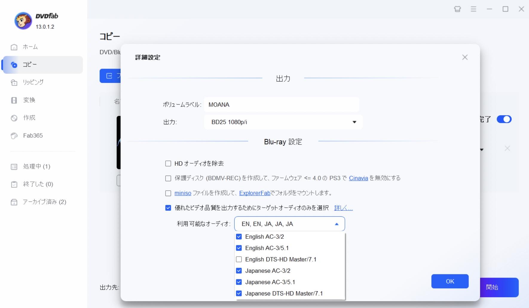Open the skin/theme shirt icon in title bar

(457, 9)
